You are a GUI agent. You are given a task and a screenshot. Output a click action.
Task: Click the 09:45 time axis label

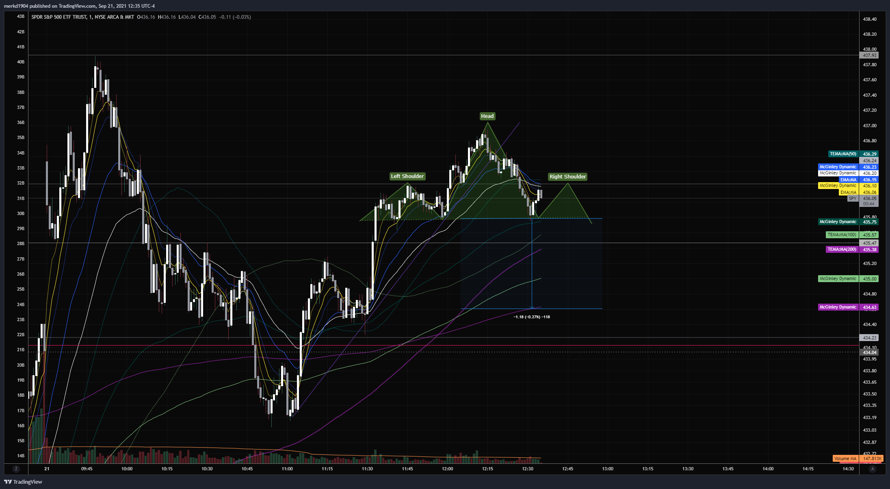click(87, 469)
